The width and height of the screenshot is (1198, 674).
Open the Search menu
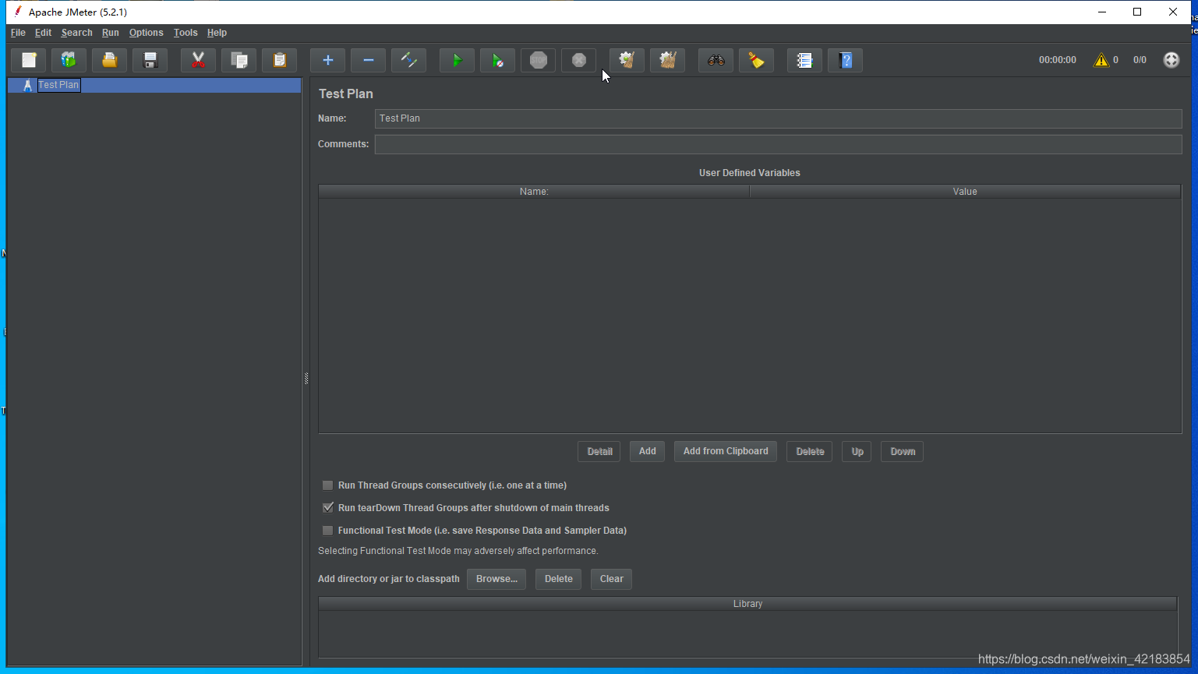click(77, 33)
